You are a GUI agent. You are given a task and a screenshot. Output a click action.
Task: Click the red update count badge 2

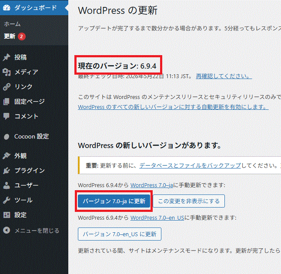pos(21,36)
